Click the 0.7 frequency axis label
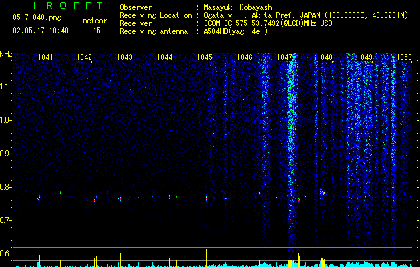This screenshot has height=267, width=420. coord(5,220)
